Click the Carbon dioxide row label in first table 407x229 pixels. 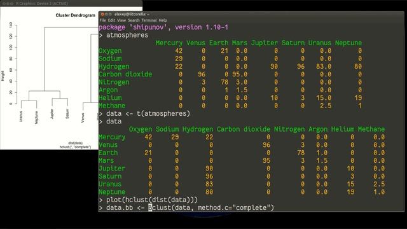(125, 74)
